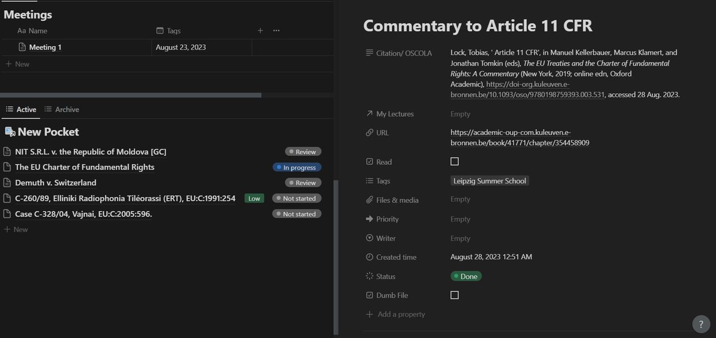716x338 pixels.
Task: Click page icon of Demuth v. Switzerland
Action: 7,183
